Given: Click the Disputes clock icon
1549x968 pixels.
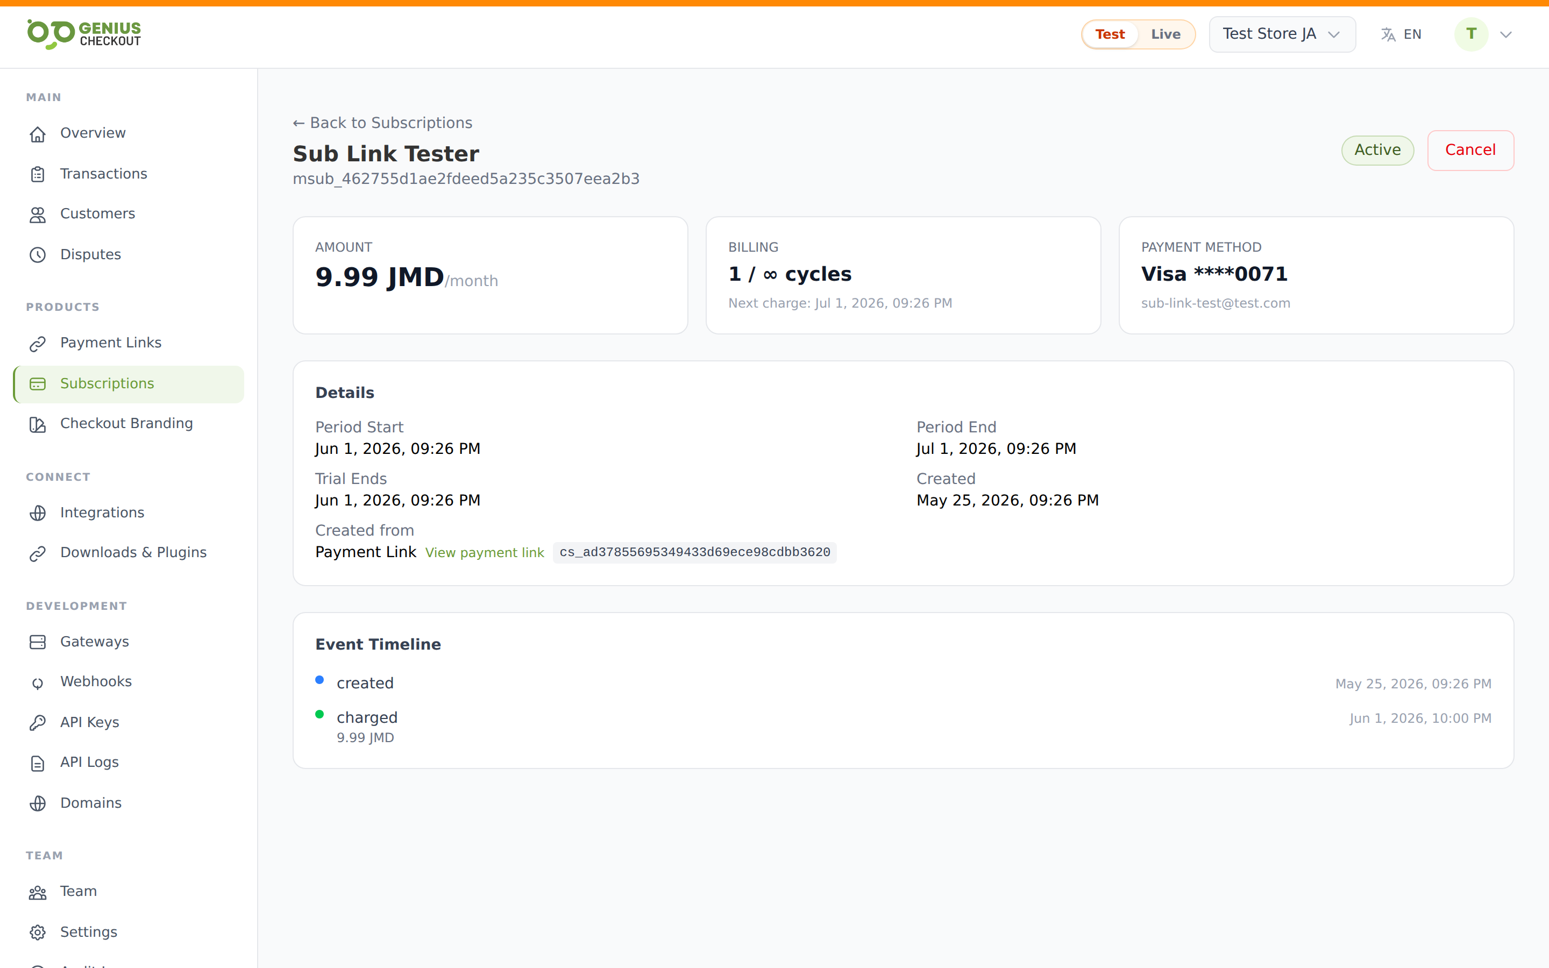Looking at the screenshot, I should pyautogui.click(x=38, y=255).
